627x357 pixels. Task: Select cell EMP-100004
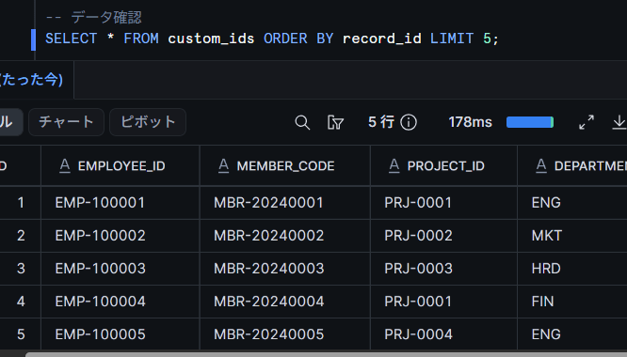coord(121,302)
